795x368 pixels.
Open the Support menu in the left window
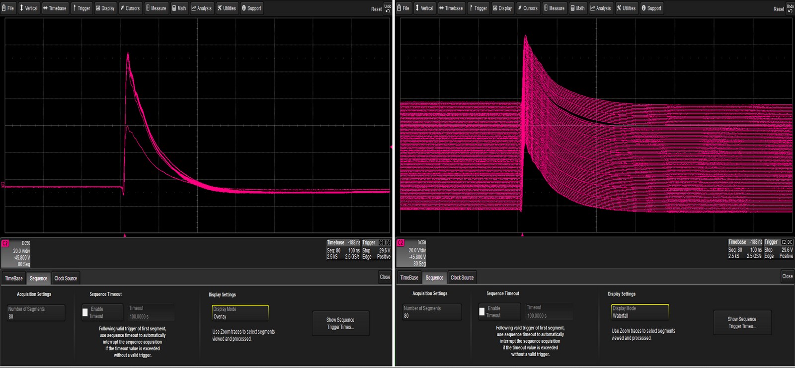pos(251,8)
